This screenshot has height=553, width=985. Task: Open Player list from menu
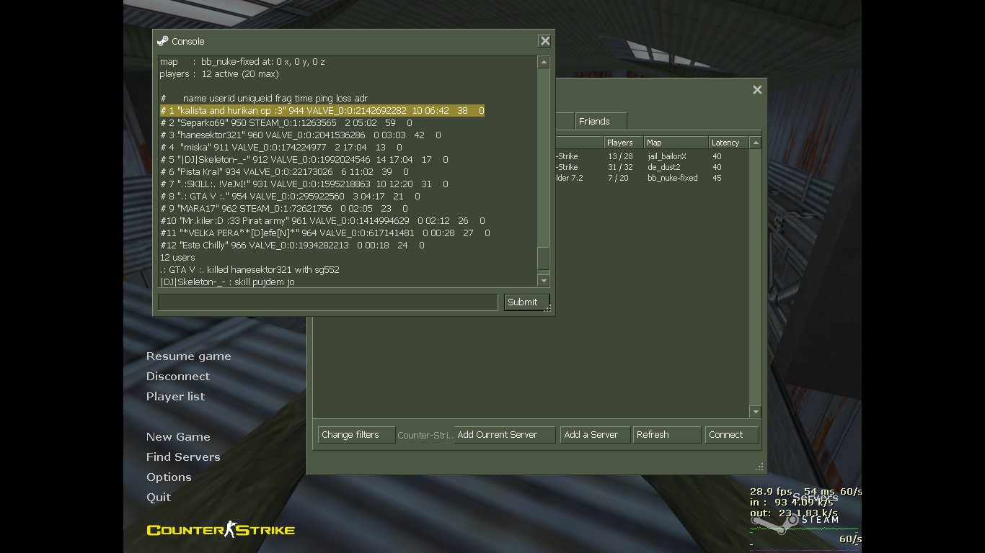click(x=176, y=397)
